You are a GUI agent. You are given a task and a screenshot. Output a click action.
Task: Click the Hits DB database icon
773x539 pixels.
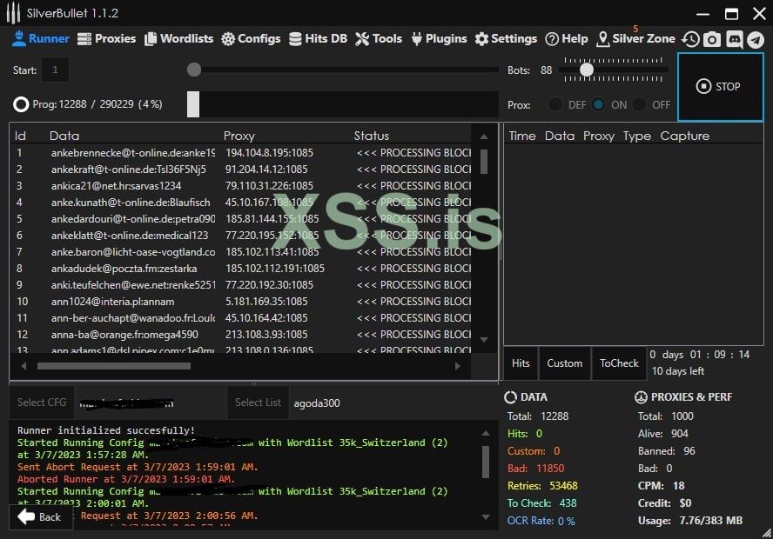pos(297,39)
